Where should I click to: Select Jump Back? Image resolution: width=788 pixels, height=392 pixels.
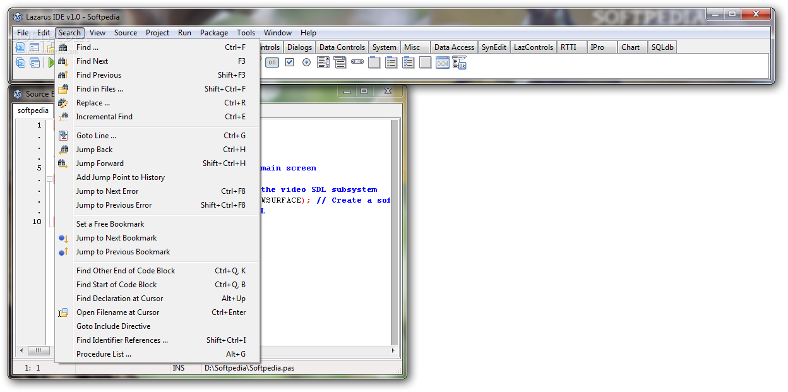click(x=157, y=150)
